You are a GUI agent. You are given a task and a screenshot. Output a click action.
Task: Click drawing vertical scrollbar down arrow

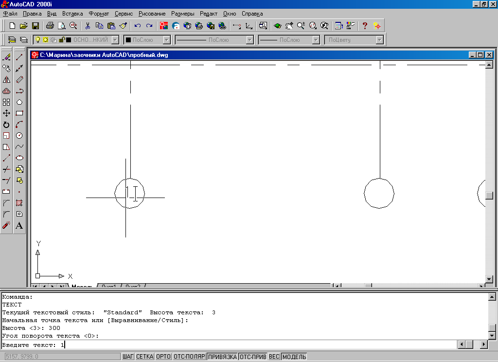pos(489,279)
